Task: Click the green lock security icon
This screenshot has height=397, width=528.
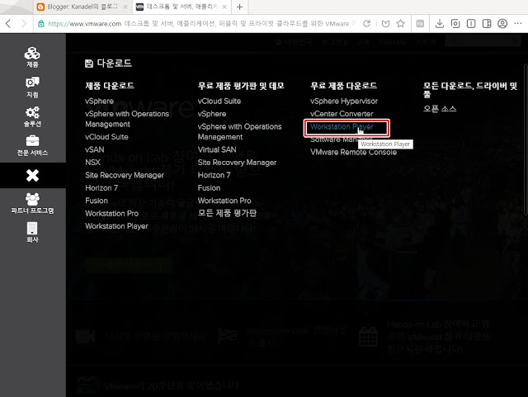Action: coord(41,24)
